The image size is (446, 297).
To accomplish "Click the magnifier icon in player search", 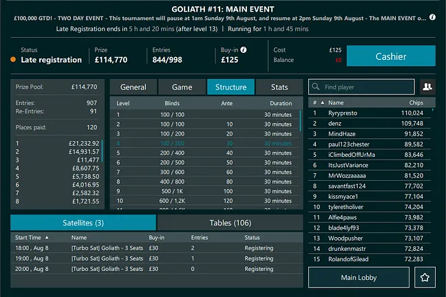I will [x=316, y=87].
